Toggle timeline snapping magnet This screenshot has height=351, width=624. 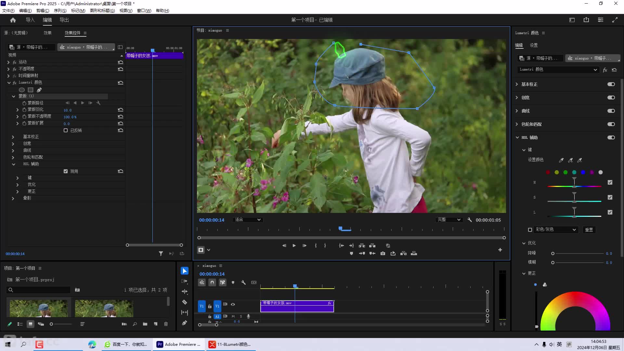click(x=212, y=282)
